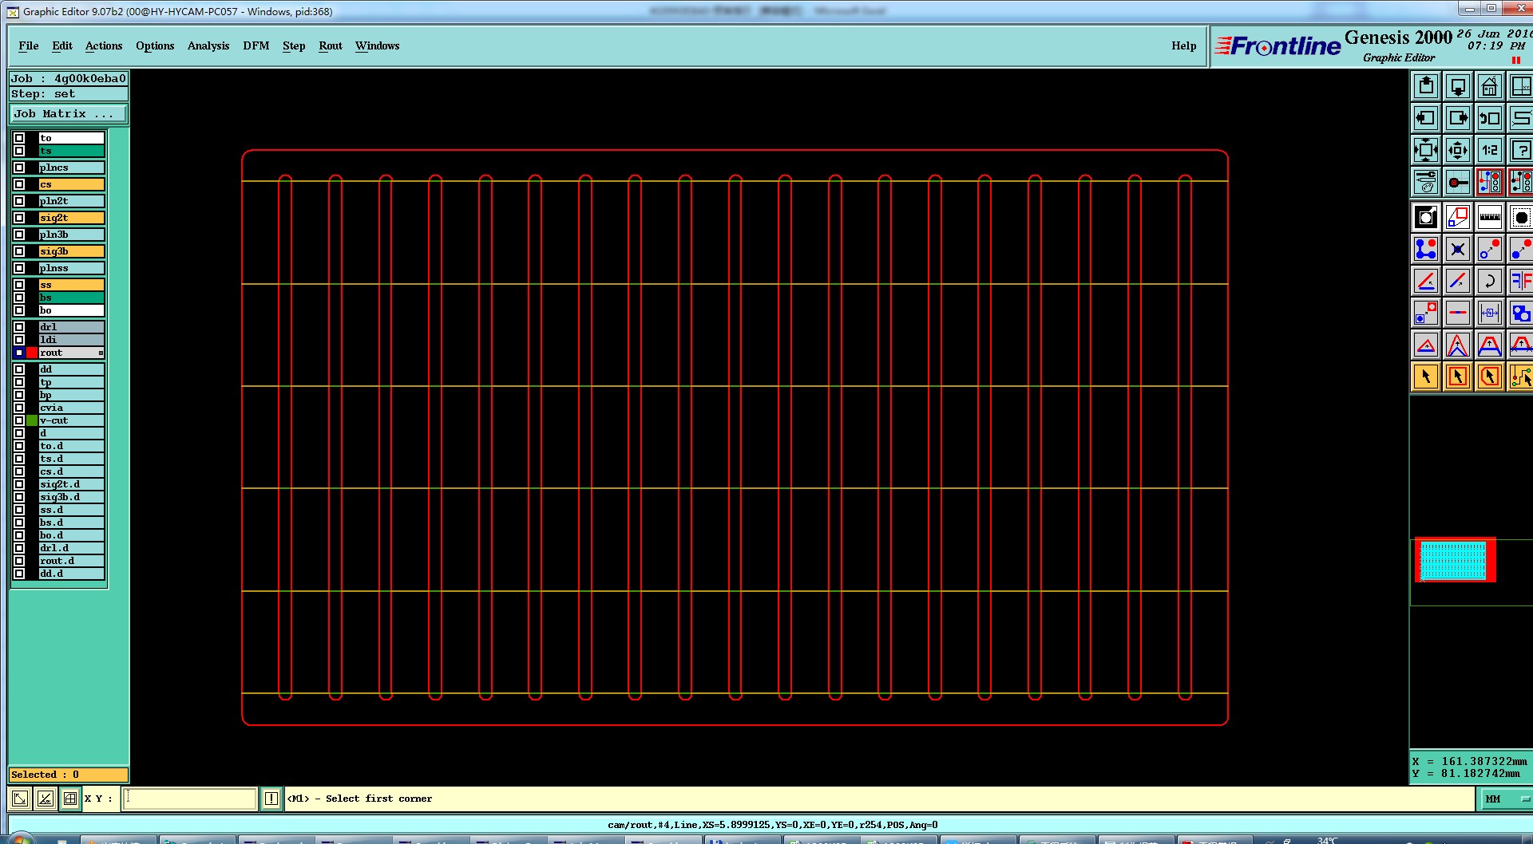This screenshot has width=1533, height=844.
Task: Click the home view icon
Action: pos(1490,86)
